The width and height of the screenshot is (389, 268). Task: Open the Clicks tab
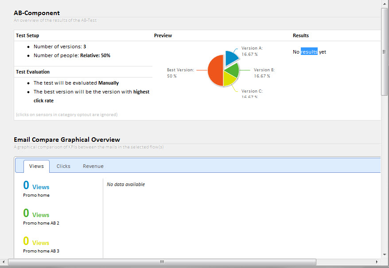click(x=63, y=166)
